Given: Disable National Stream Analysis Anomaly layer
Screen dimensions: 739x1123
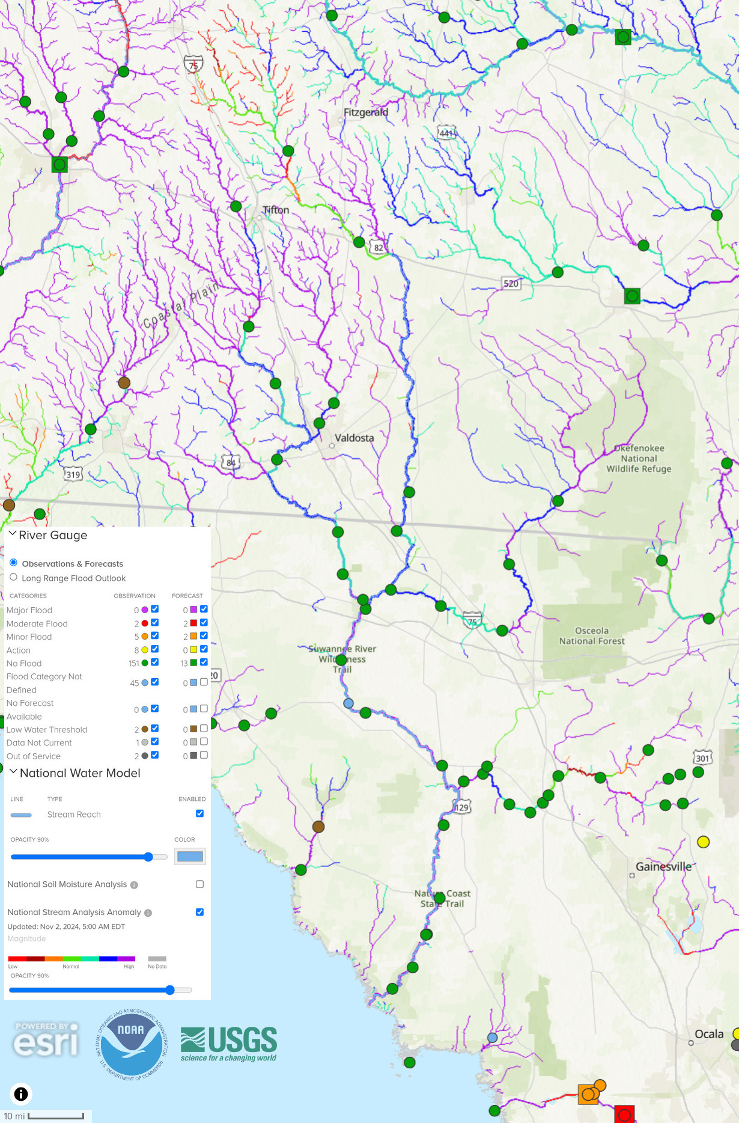Looking at the screenshot, I should click(200, 912).
